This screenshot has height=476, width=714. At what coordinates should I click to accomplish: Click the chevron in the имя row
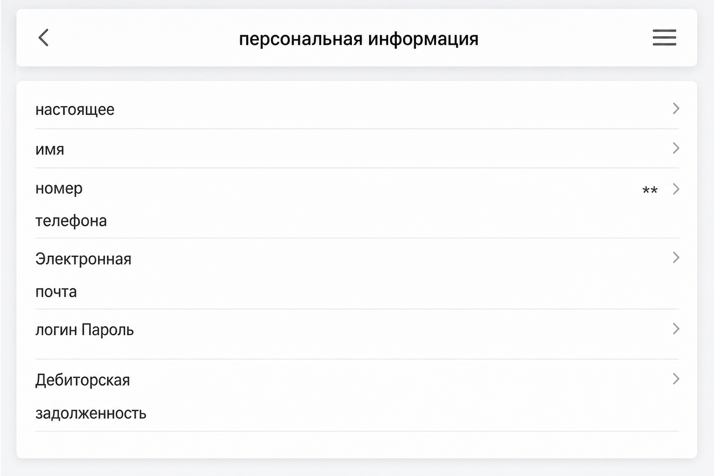(676, 148)
